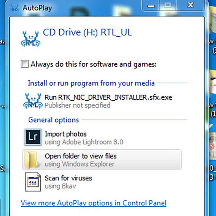Click the 'General options' section header
Viewport: 216px width, 216px height.
(x=53, y=120)
